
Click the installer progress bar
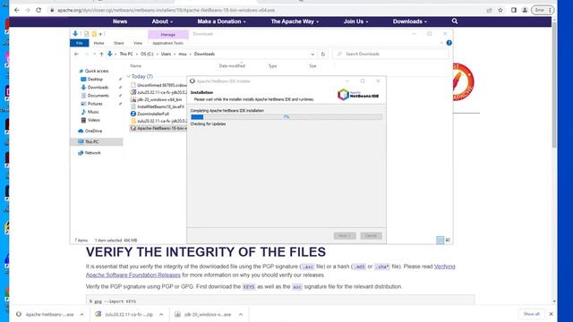pos(286,117)
